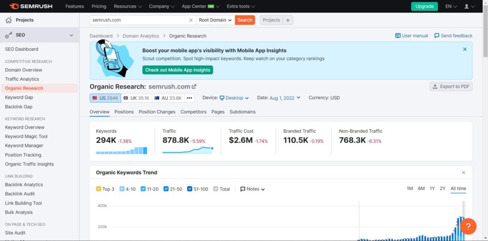Open the Pricing link in the top navigation
488x241 pixels.
tap(99, 6)
